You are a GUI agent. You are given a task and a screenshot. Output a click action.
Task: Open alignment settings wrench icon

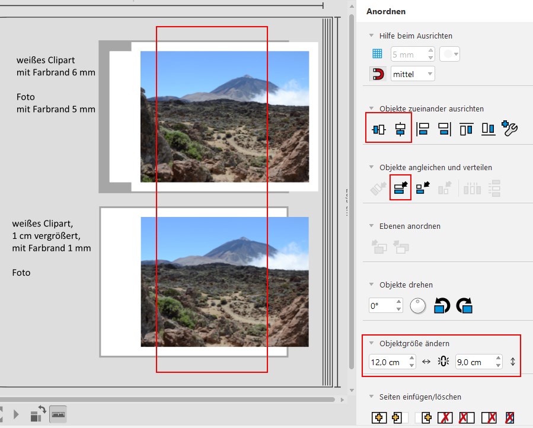509,128
